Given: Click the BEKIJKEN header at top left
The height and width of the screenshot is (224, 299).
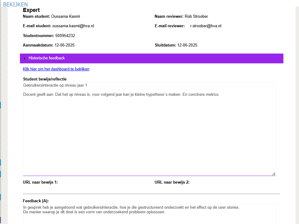Looking at the screenshot, I should pos(15,5).
